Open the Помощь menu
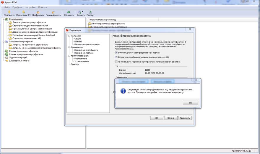This screenshot has width=260, height=154. pos(43,7)
